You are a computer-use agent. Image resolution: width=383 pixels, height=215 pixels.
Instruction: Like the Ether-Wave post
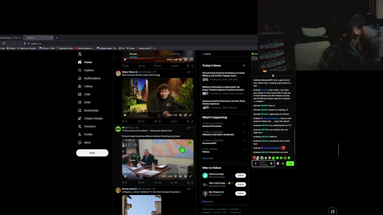[x=157, y=122]
